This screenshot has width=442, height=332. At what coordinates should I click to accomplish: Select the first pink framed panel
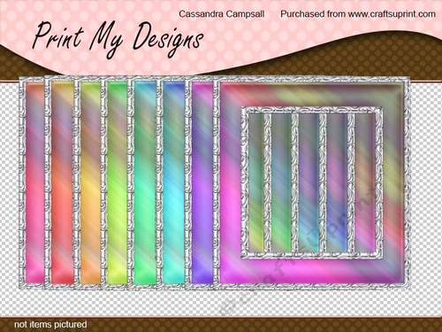point(32,182)
